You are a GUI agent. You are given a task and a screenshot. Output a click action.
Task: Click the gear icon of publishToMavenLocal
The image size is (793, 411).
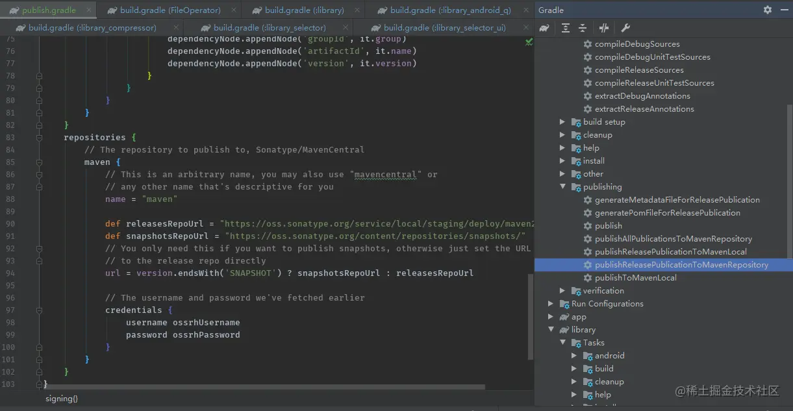point(588,278)
